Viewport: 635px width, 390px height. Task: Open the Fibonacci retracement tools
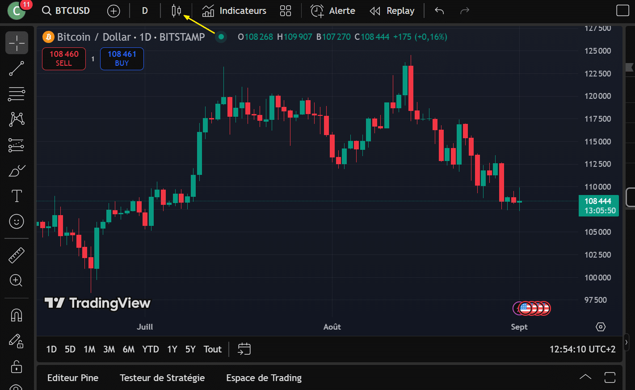tap(17, 94)
